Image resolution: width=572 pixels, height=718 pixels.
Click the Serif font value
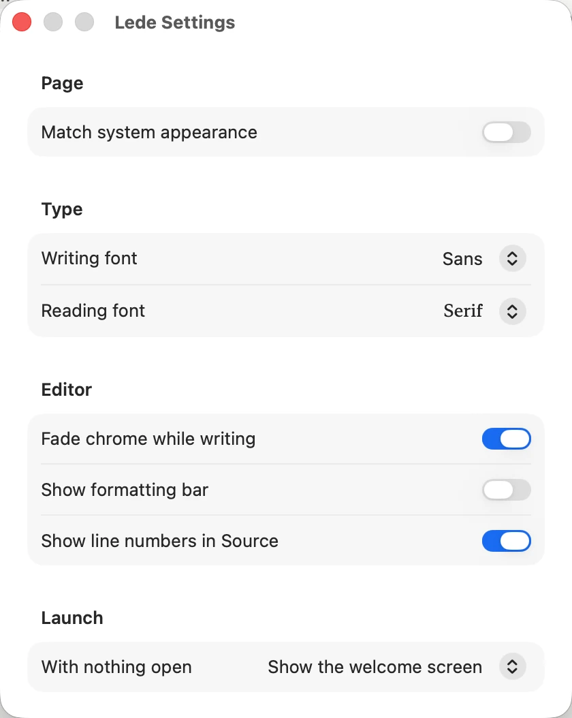(x=462, y=311)
